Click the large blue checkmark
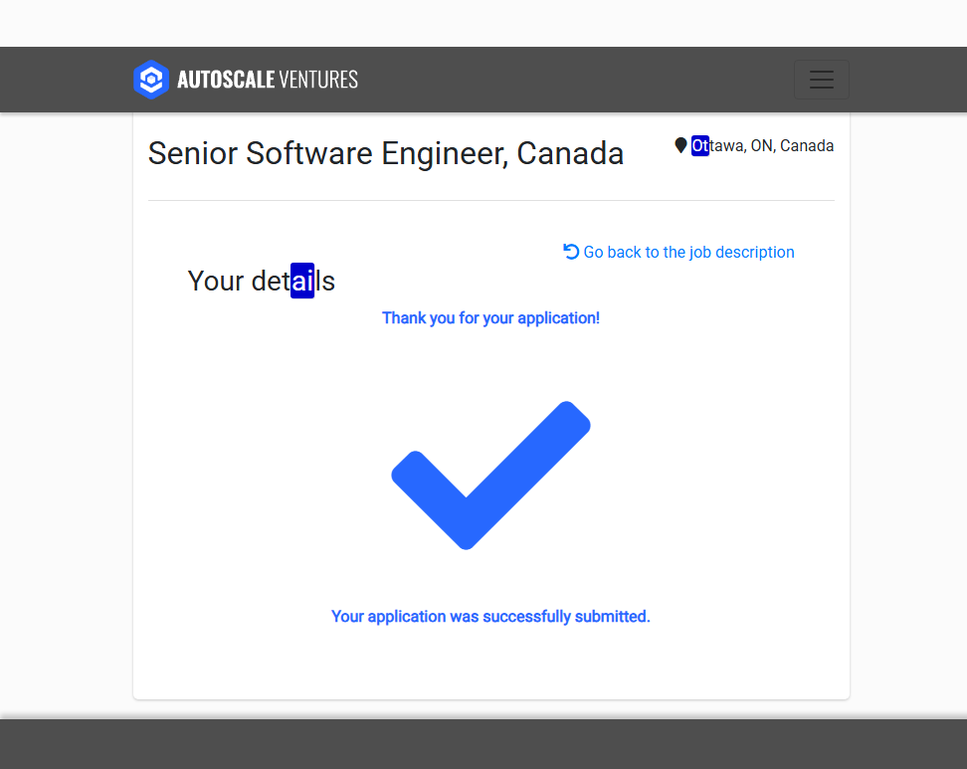The height and width of the screenshot is (769, 967). point(490,475)
